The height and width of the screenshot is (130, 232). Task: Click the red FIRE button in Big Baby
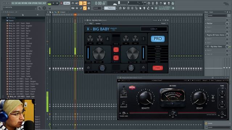click(158, 68)
